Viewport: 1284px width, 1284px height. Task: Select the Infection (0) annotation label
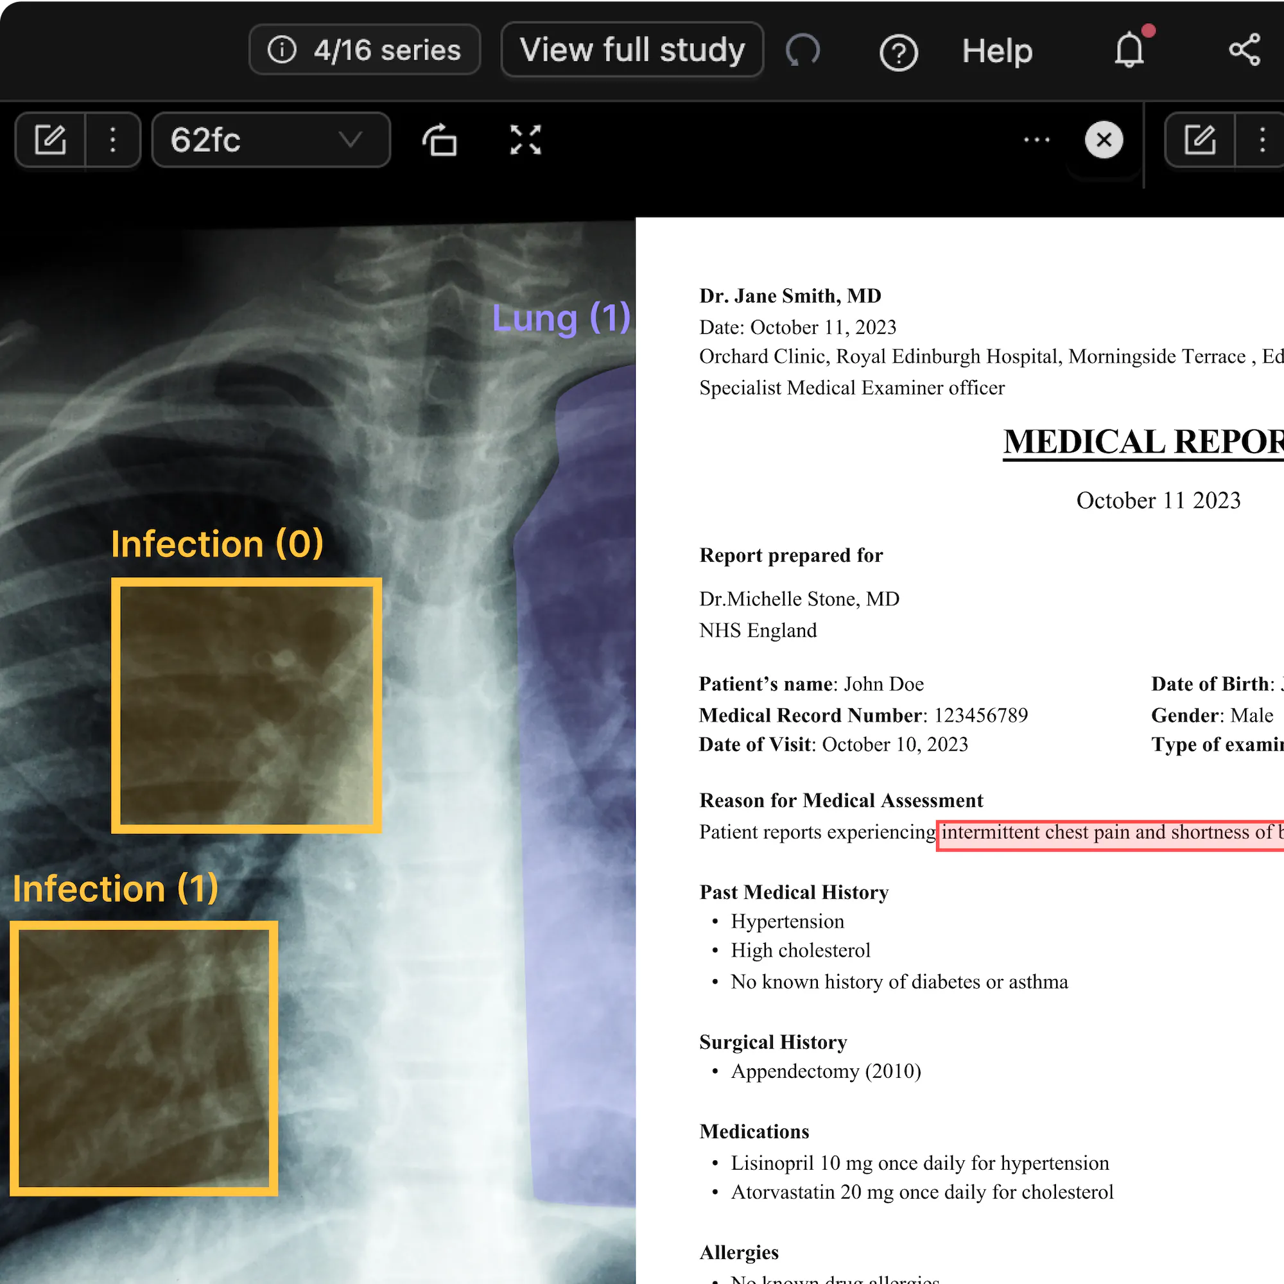point(218,544)
